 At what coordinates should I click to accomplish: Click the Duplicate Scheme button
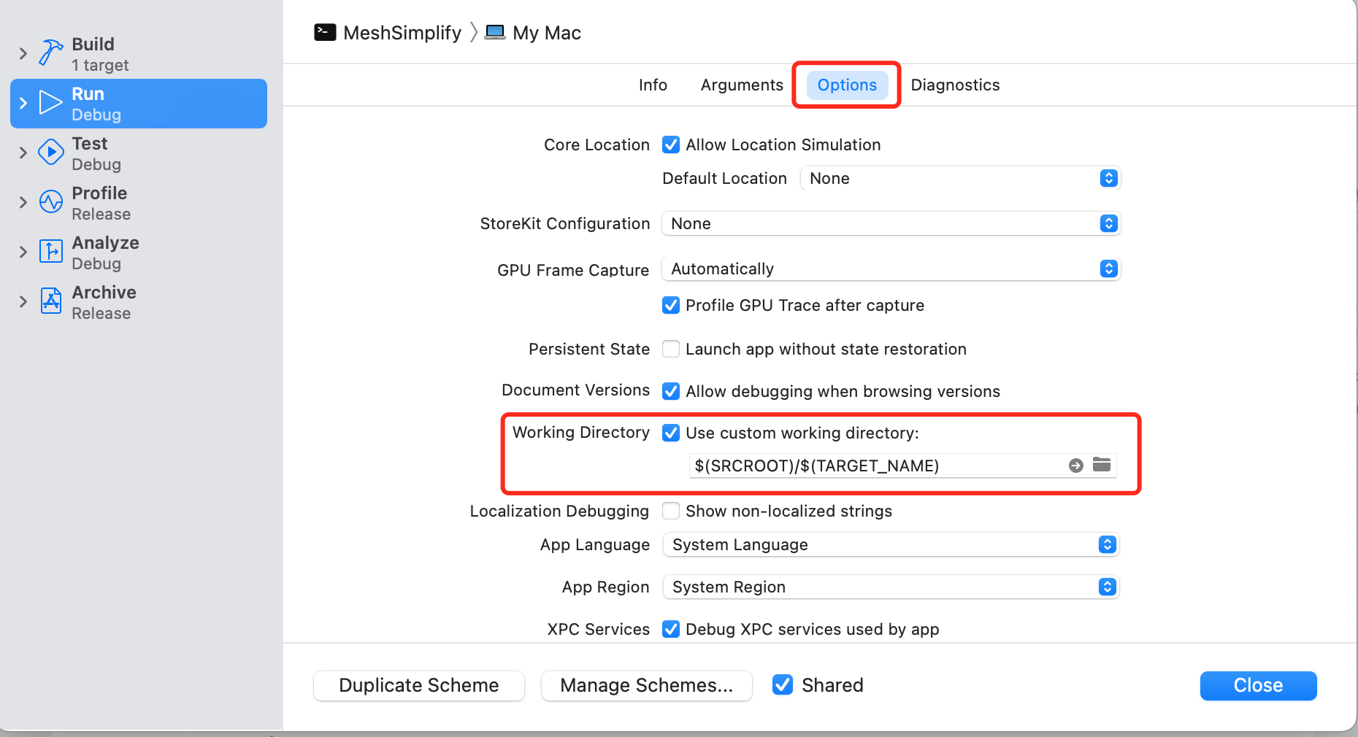(x=418, y=685)
